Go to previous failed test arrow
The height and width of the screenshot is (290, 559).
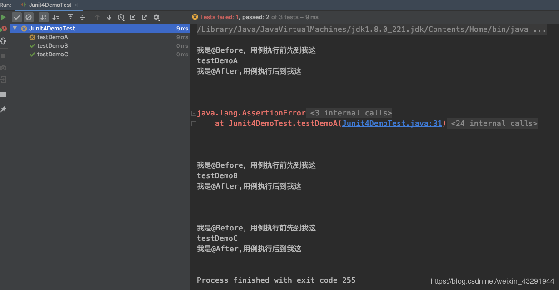point(97,17)
